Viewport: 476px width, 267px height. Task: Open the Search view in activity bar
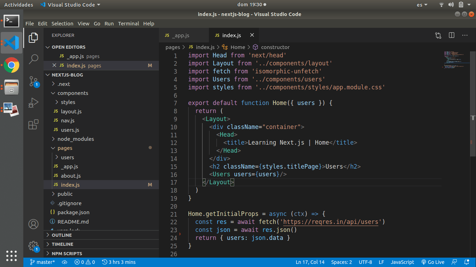pyautogui.click(x=33, y=59)
